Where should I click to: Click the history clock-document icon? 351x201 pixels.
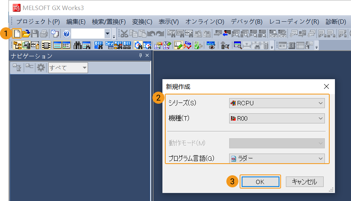pos(55,34)
